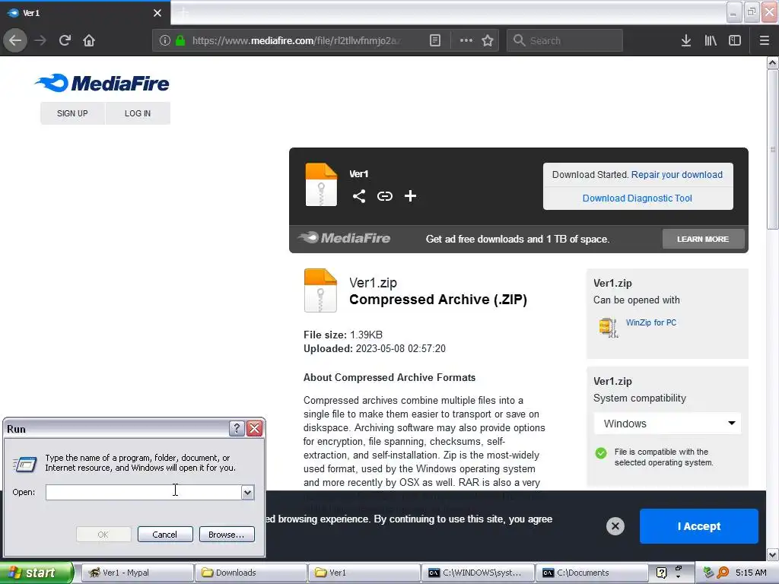Screen dimensions: 779x584
Task: Select the Ver1 browser tab
Action: tap(85, 13)
